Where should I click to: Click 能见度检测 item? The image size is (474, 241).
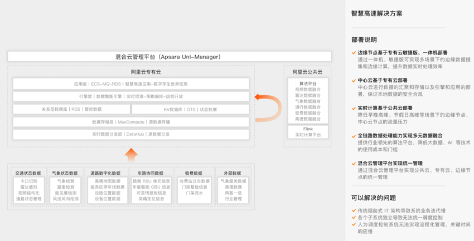point(66,193)
